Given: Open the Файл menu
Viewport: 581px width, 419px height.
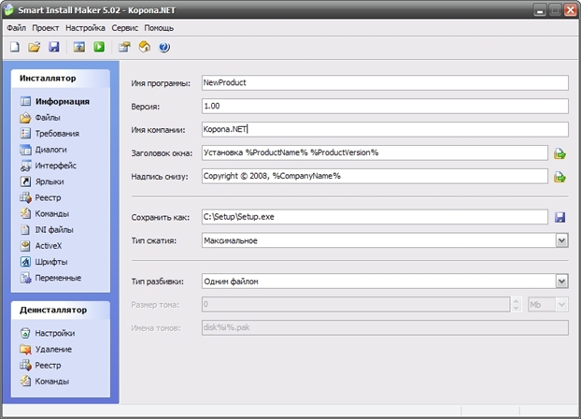Looking at the screenshot, I should point(16,28).
